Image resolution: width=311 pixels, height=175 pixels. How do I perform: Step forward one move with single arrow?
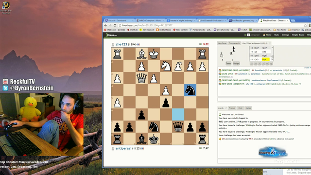point(263,64)
